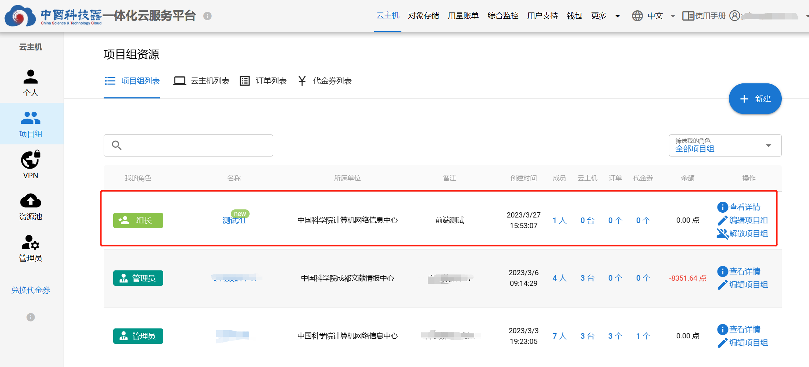This screenshot has height=367, width=809.
Task: Open 用量账单 in top navigation
Action: point(463,16)
